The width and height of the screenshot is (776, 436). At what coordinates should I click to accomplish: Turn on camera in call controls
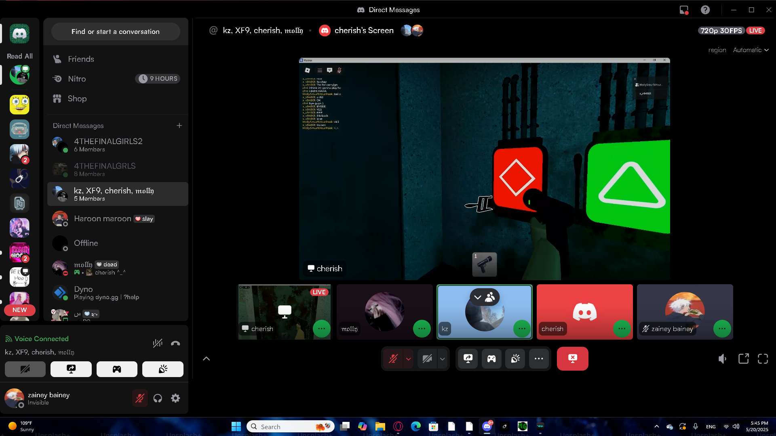tap(427, 358)
